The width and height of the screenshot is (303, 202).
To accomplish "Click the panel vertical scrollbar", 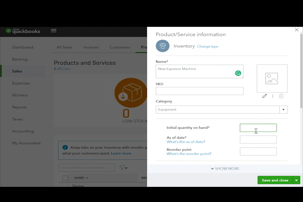I will point(301,71).
